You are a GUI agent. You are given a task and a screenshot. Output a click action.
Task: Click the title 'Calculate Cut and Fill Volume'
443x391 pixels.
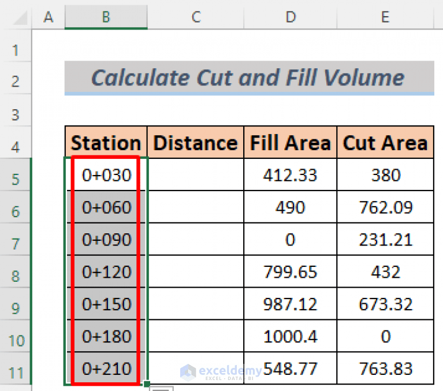[249, 78]
